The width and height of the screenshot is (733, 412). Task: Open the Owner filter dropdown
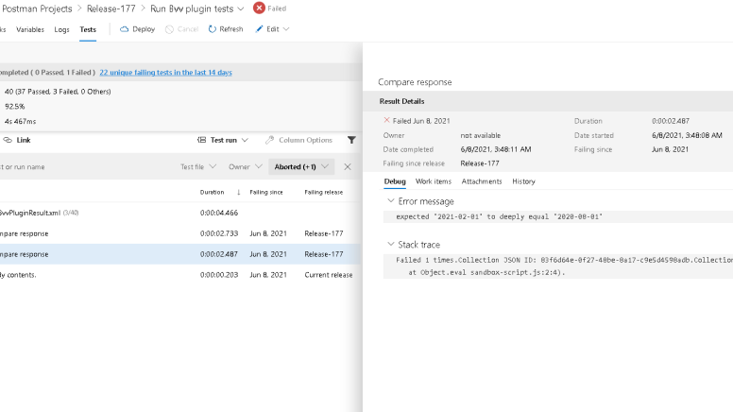coord(259,166)
